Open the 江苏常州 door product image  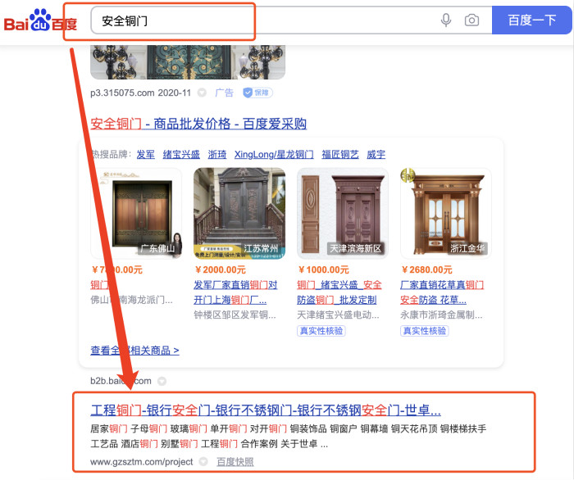point(239,214)
